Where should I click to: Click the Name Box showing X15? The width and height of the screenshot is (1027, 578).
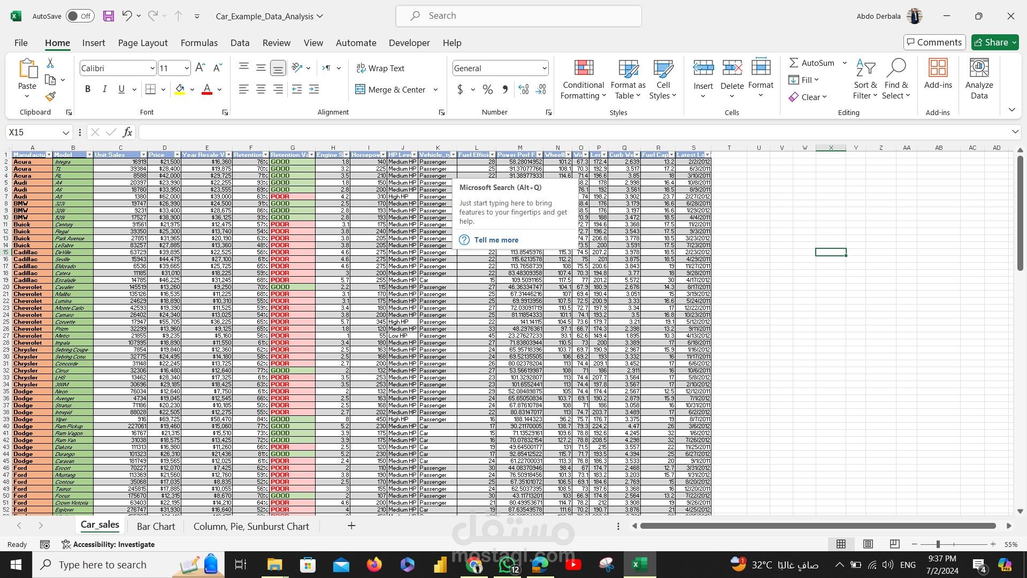click(x=32, y=132)
